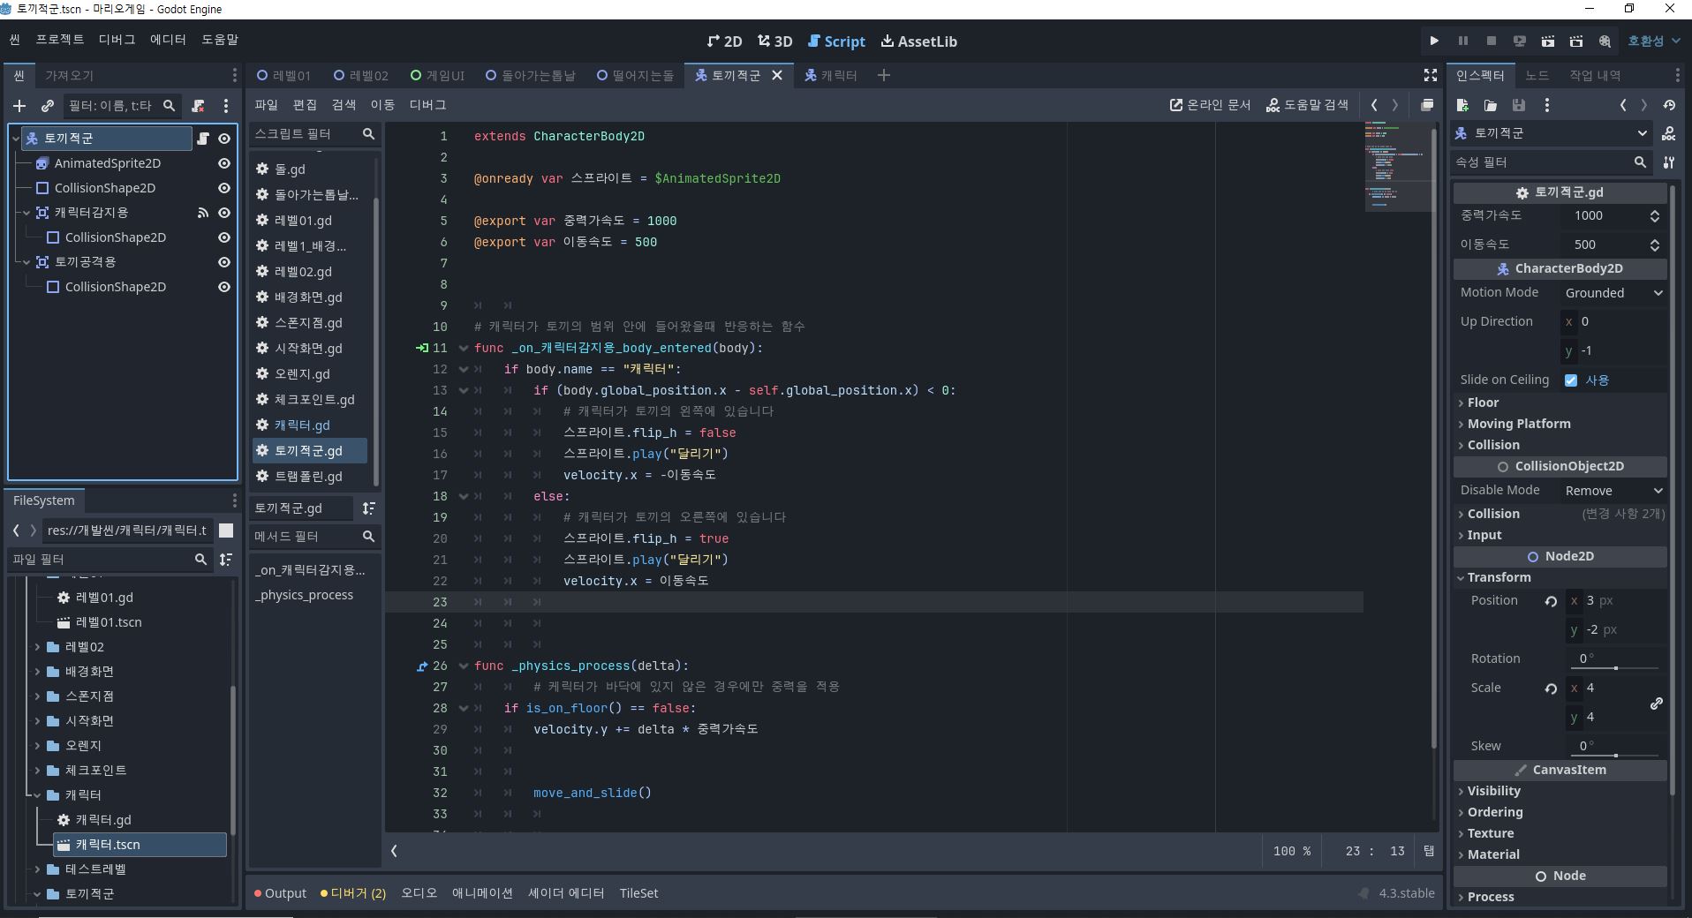Open Inspector property display options
Viewport: 1692px width, 918px height.
click(x=1669, y=162)
